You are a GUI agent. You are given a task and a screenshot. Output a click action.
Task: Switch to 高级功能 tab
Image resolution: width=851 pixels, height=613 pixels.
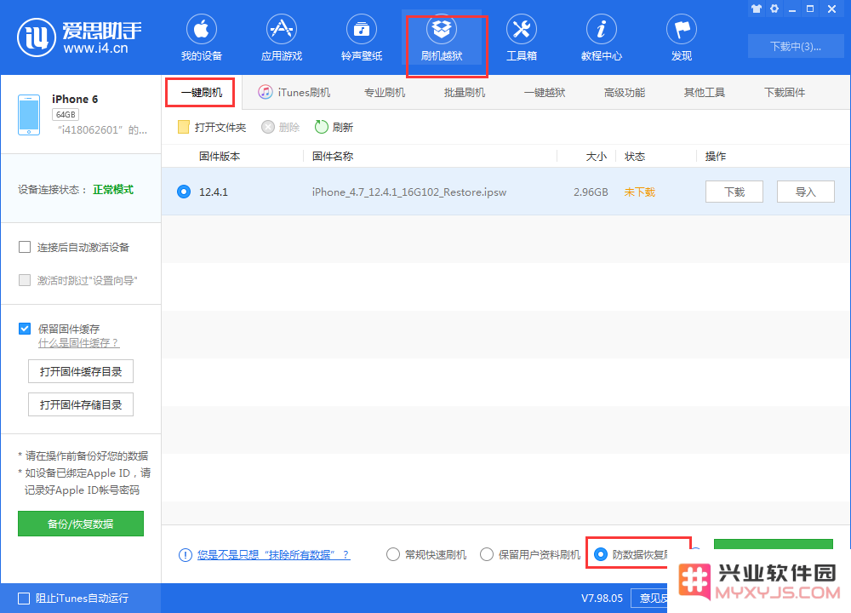(625, 92)
